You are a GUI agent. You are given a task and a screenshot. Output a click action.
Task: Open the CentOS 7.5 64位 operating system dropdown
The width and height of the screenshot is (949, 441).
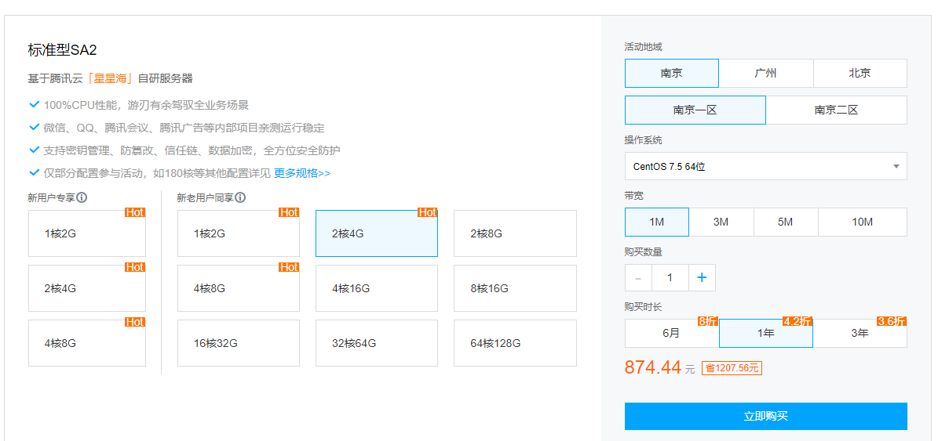(x=766, y=167)
